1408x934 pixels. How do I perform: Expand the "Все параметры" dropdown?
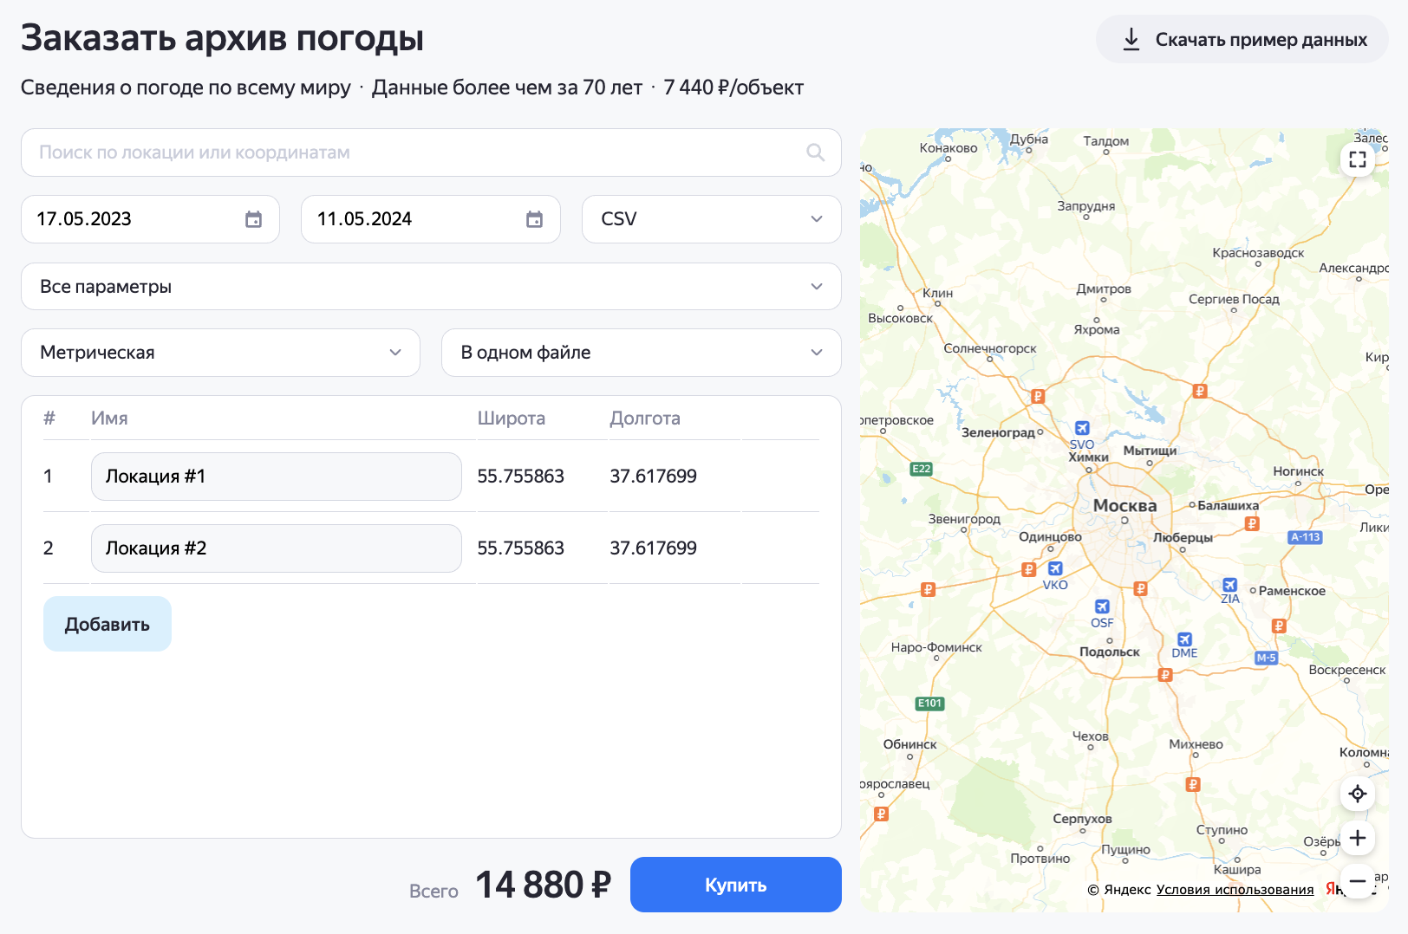tap(431, 287)
